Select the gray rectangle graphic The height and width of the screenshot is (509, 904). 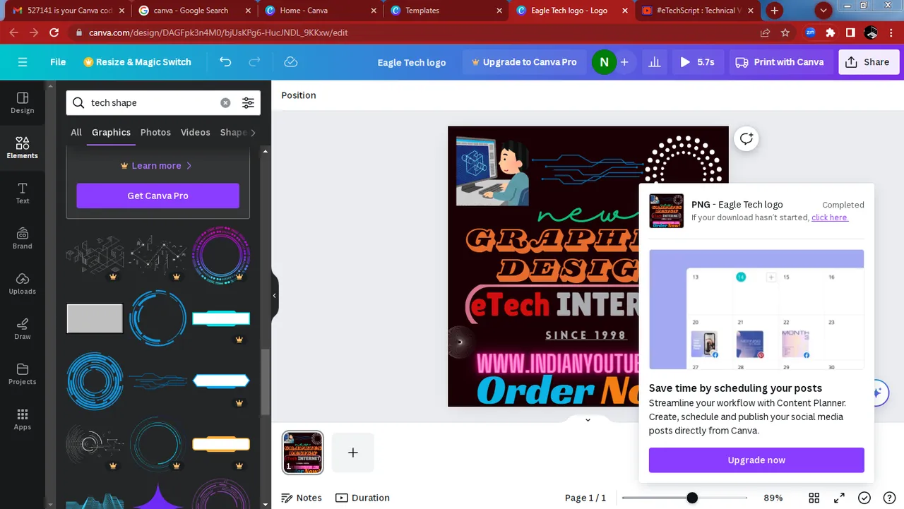(x=95, y=318)
